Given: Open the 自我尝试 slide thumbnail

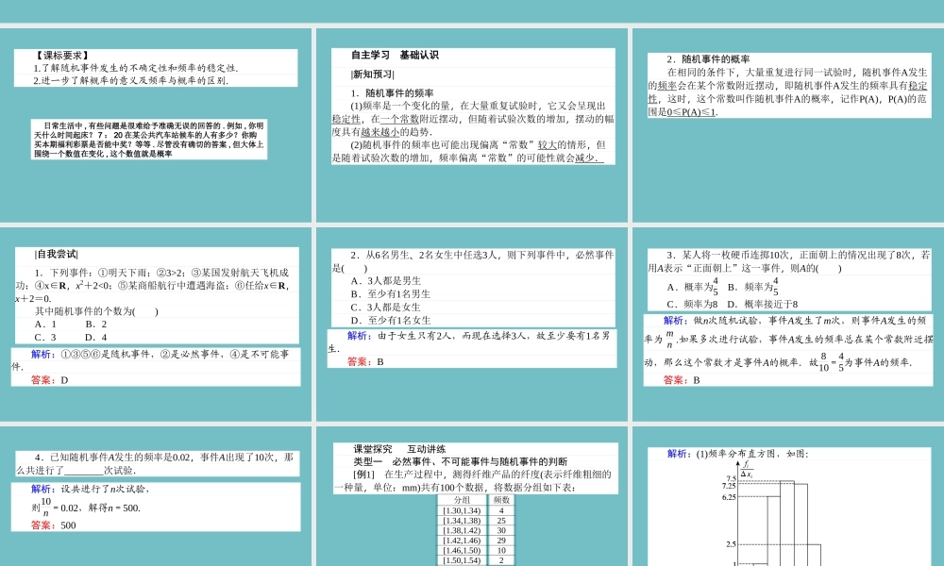Looking at the screenshot, I should [x=156, y=325].
